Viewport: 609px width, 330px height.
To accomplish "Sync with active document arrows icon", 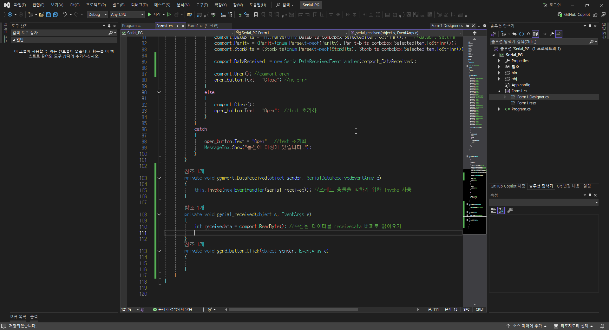I will point(514,34).
